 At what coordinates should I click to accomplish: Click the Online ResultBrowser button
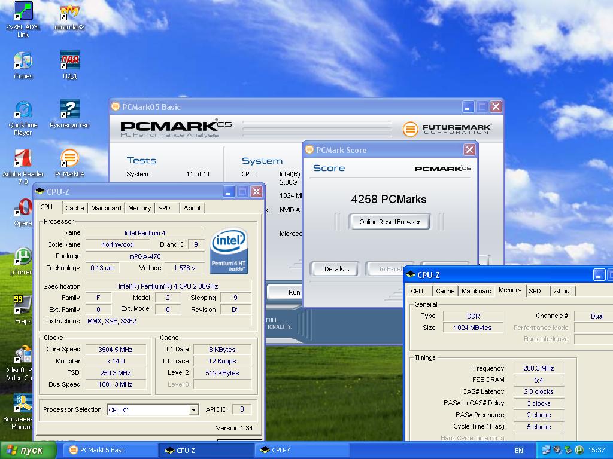point(390,222)
